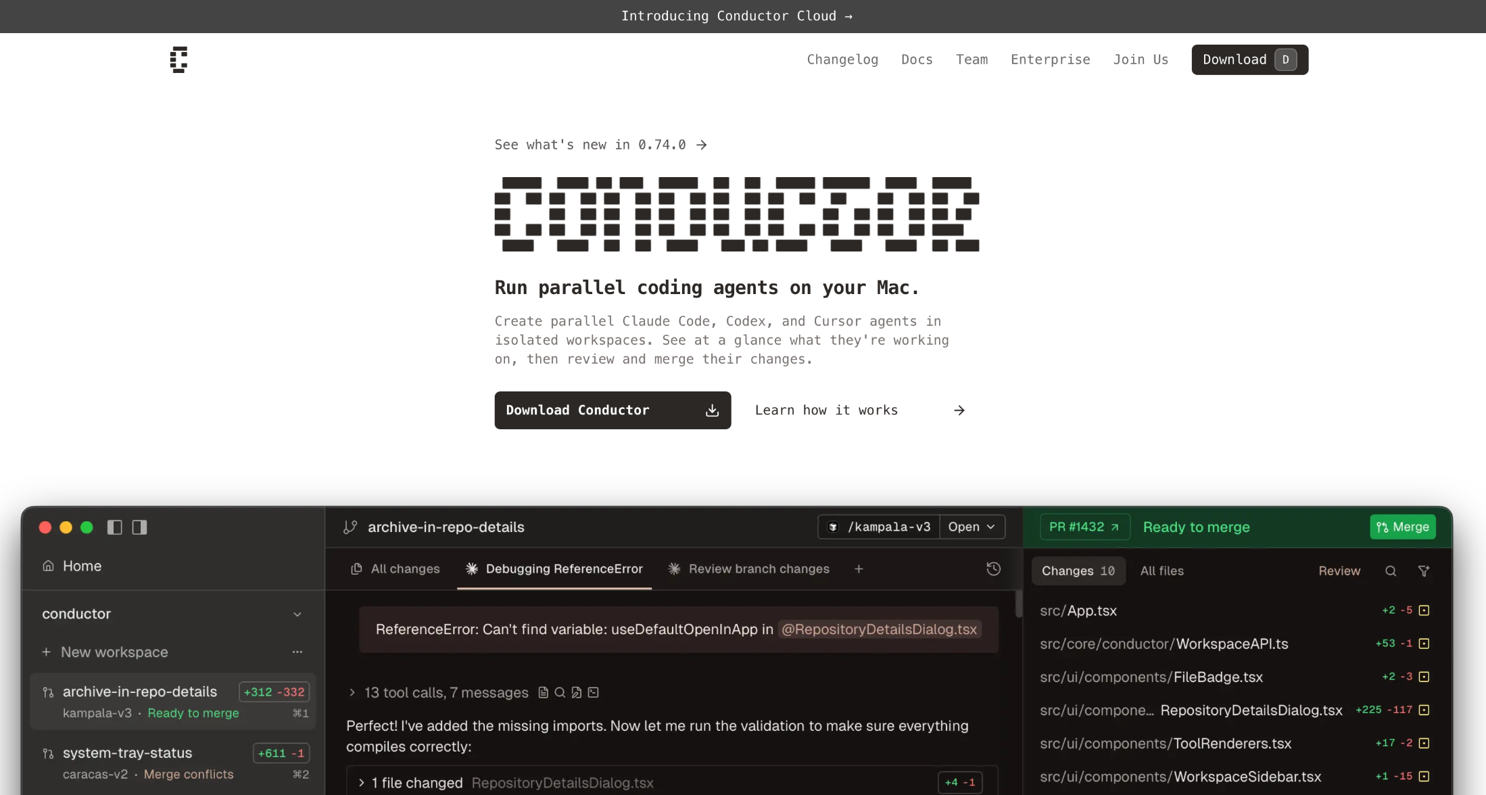Open src/App.tsx in changes list
The image size is (1486, 795).
(x=1078, y=610)
